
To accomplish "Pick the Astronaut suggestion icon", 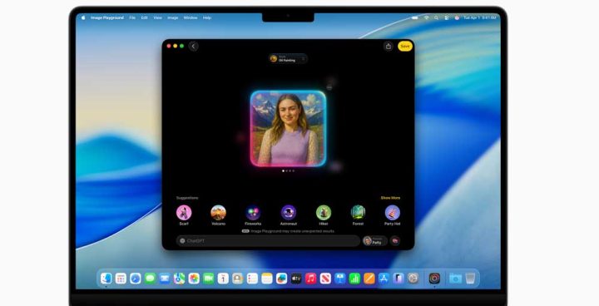I will tap(289, 212).
